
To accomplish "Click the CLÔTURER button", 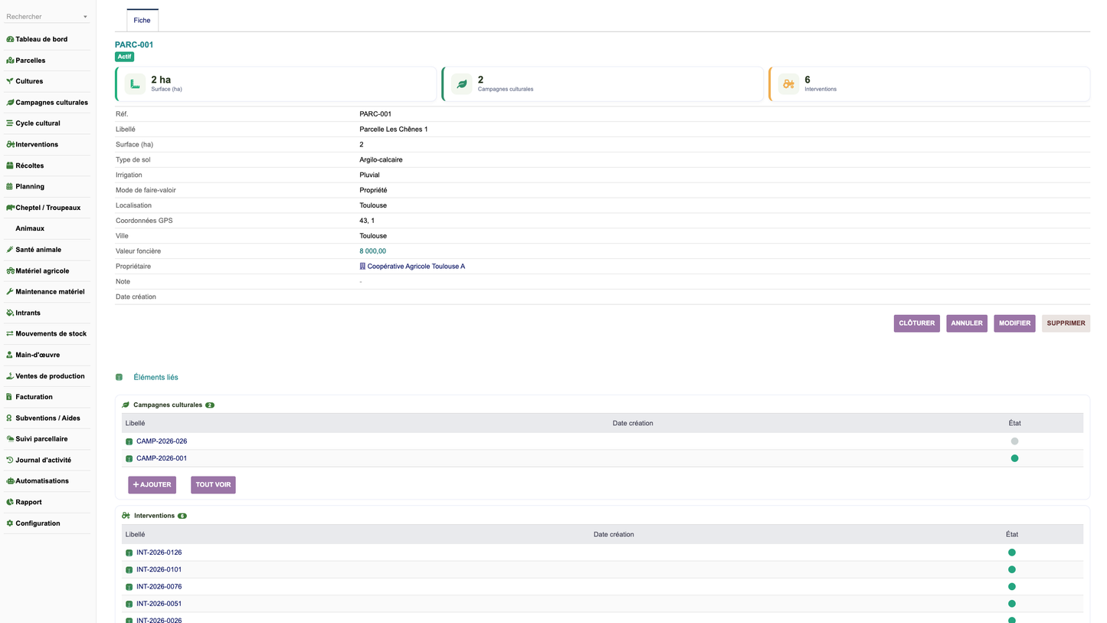I will coord(917,323).
